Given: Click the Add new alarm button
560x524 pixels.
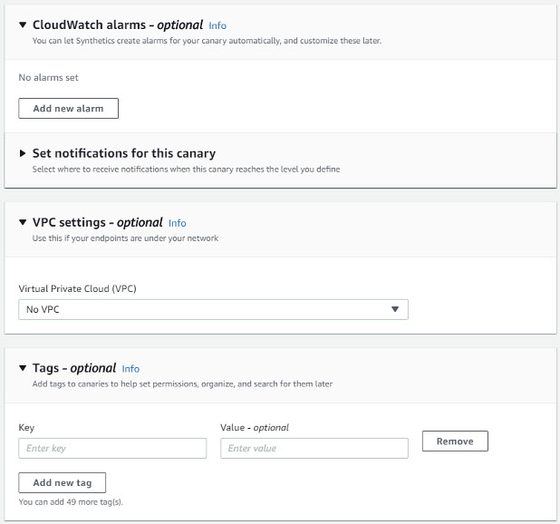Looking at the screenshot, I should pos(68,109).
